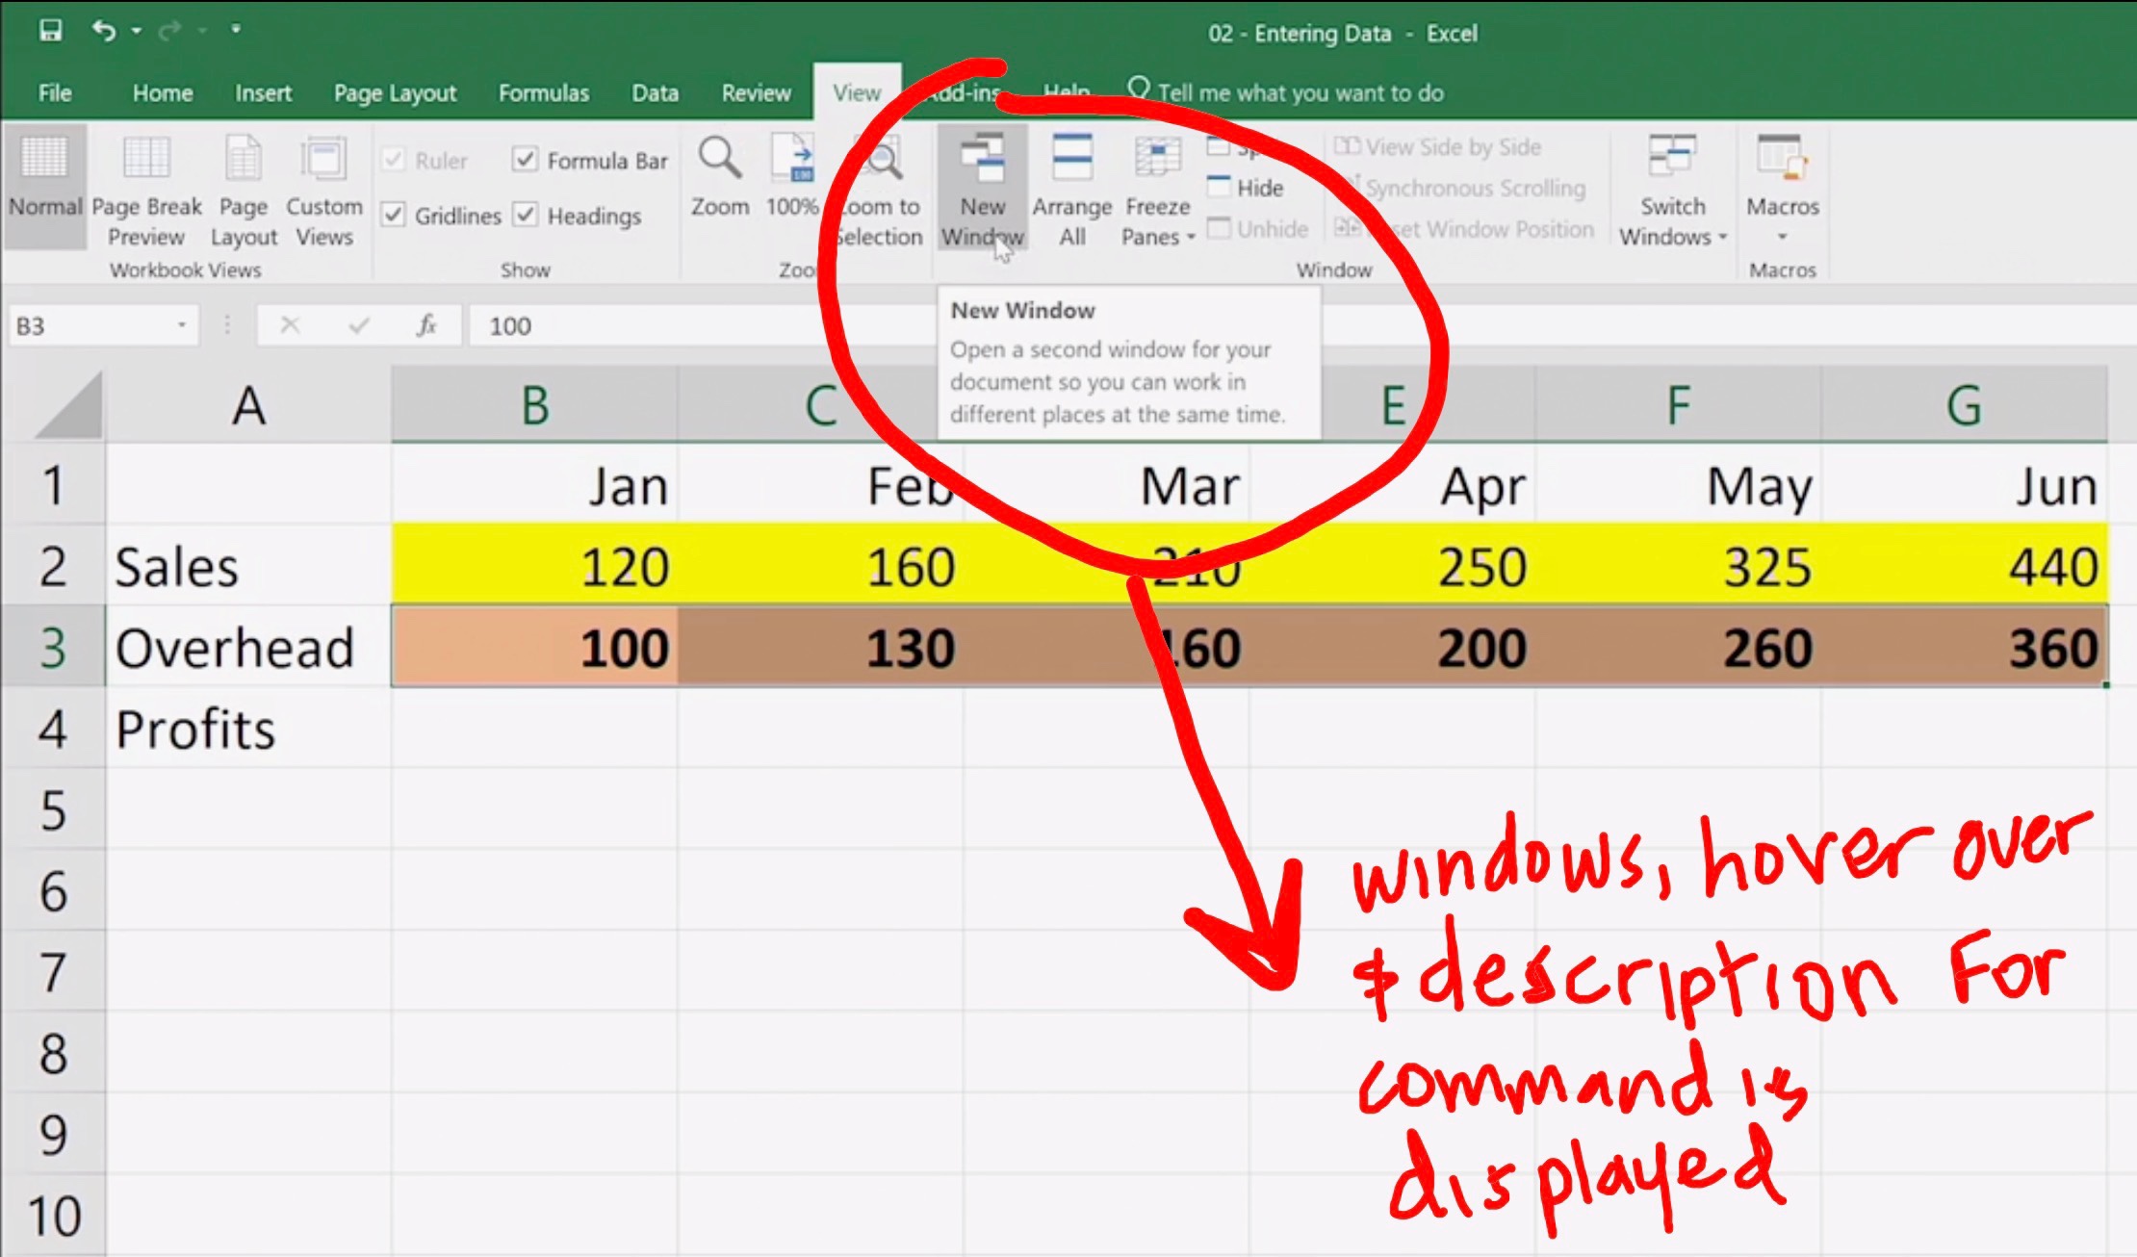The height and width of the screenshot is (1257, 2137).
Task: Click the greyed Ruler checkbox
Action: (x=393, y=160)
